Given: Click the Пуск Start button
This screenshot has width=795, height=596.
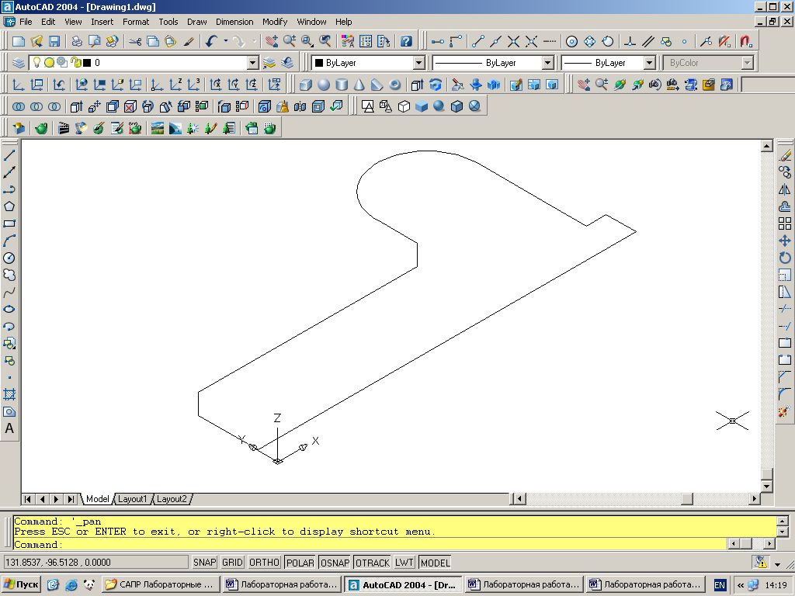Looking at the screenshot, I should (21, 584).
